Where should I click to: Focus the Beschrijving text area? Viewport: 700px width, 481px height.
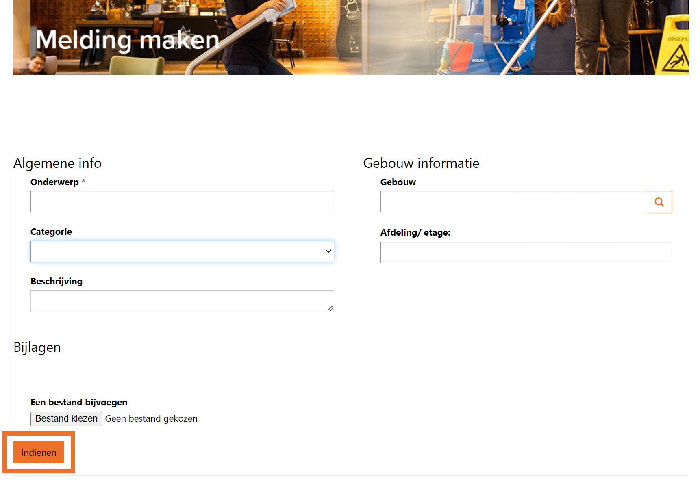[x=179, y=301]
